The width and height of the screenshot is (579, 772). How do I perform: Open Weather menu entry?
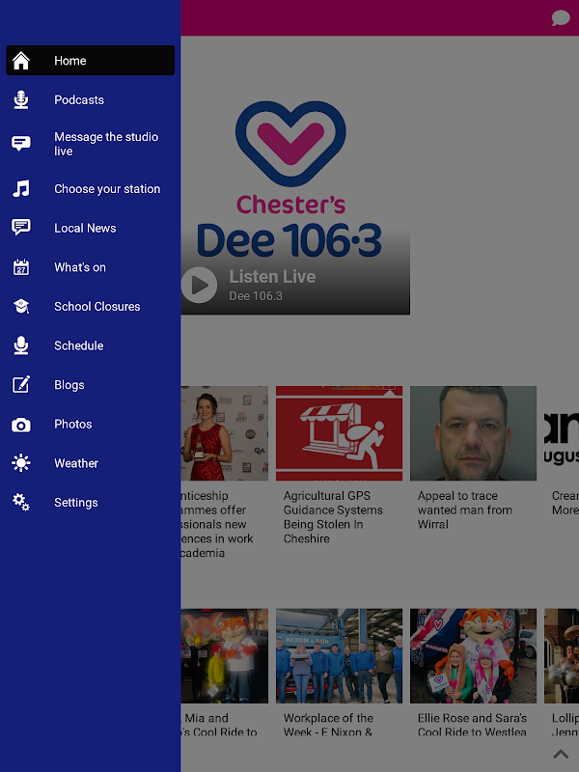click(x=90, y=463)
